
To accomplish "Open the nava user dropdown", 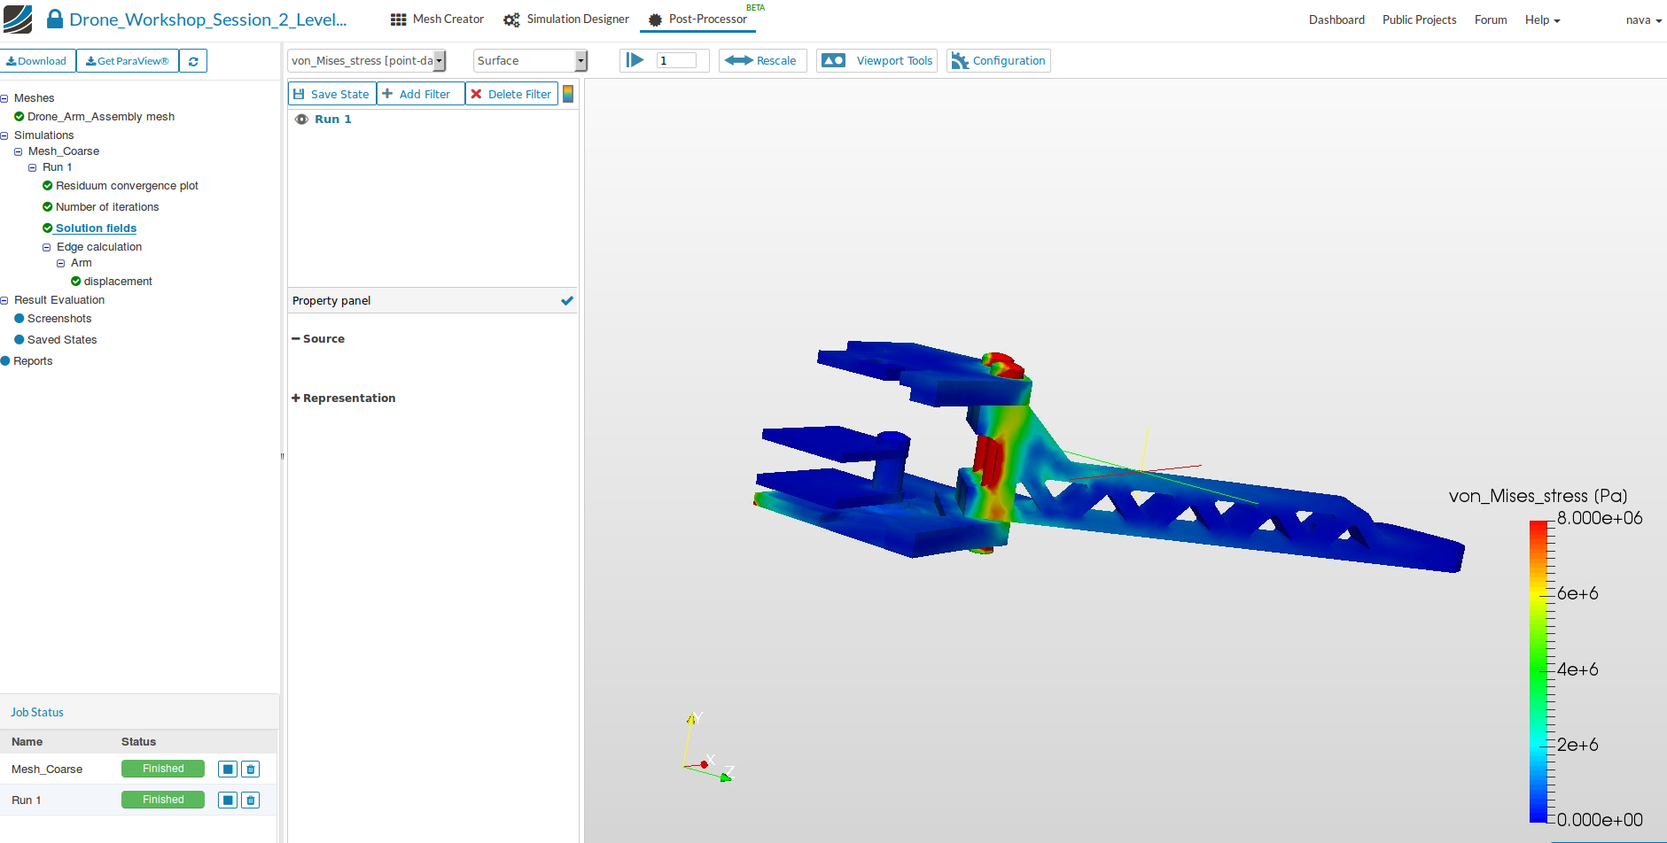I will tap(1644, 19).
